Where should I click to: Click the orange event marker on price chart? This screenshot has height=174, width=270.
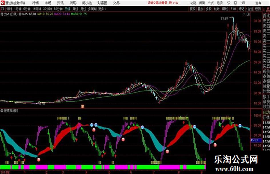(x=83, y=107)
